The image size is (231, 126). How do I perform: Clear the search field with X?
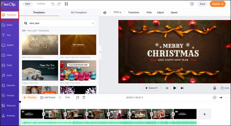[93, 23]
